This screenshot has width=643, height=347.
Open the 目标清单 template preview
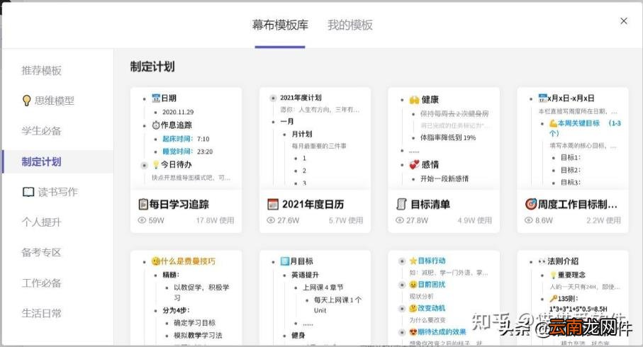click(444, 139)
